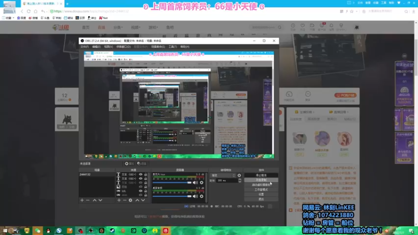Open Douyu history clock icon

[x=293, y=26]
